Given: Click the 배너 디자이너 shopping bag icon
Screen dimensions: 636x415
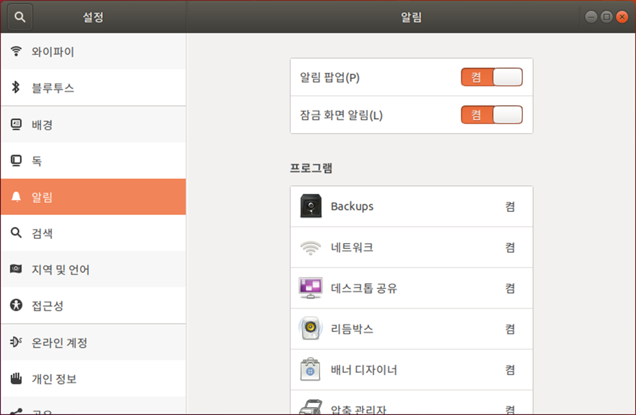Looking at the screenshot, I should pyautogui.click(x=311, y=370).
